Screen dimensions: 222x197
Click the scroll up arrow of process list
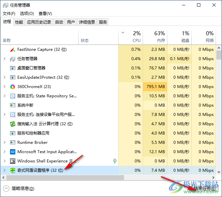(x=219, y=48)
